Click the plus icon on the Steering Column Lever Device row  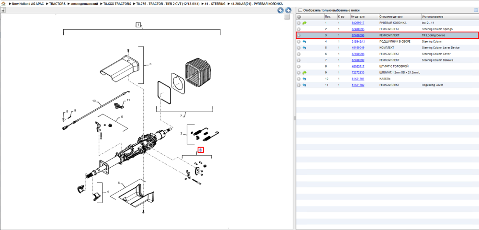tap(299, 48)
